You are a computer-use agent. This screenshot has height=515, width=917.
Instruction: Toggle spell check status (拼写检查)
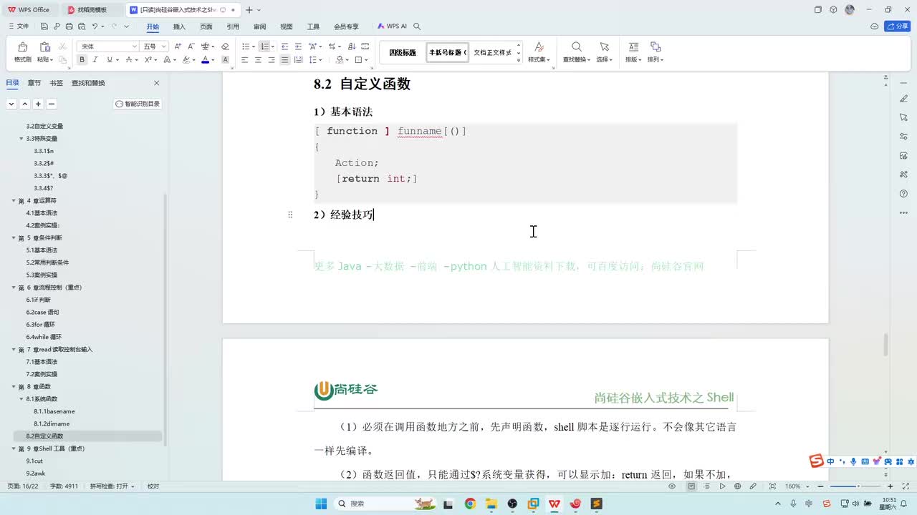pyautogui.click(x=112, y=486)
